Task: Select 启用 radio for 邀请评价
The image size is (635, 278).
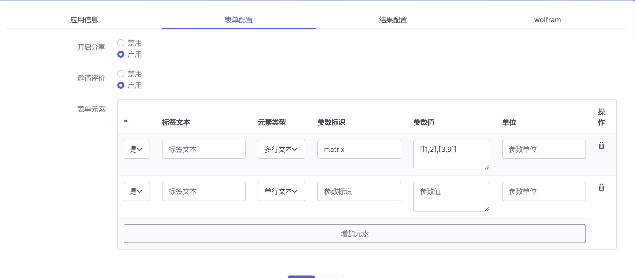Action: click(x=121, y=85)
